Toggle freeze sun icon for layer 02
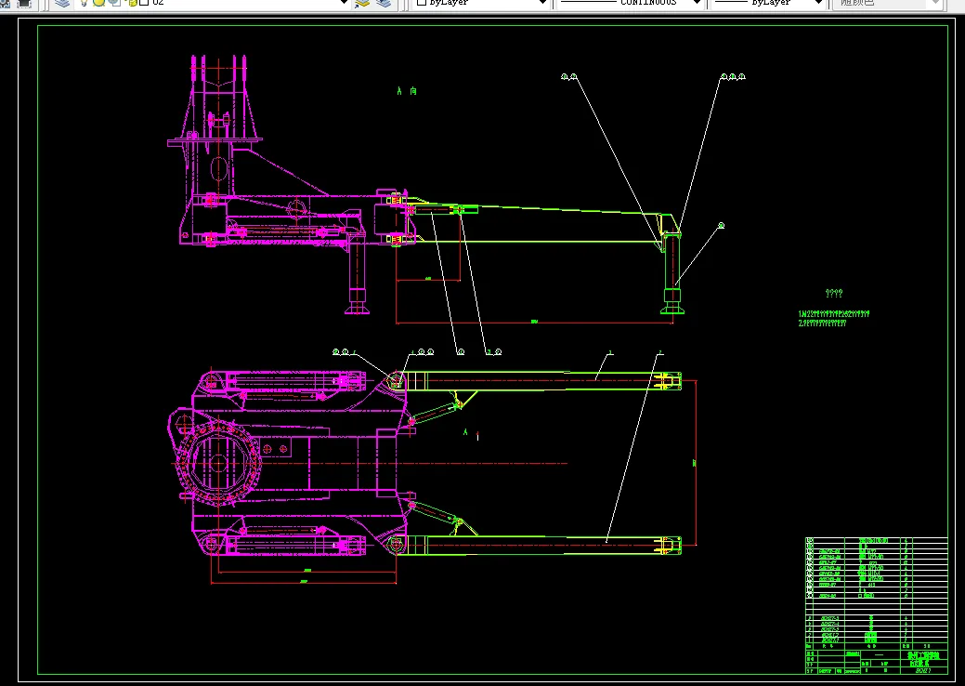 (x=98, y=3)
